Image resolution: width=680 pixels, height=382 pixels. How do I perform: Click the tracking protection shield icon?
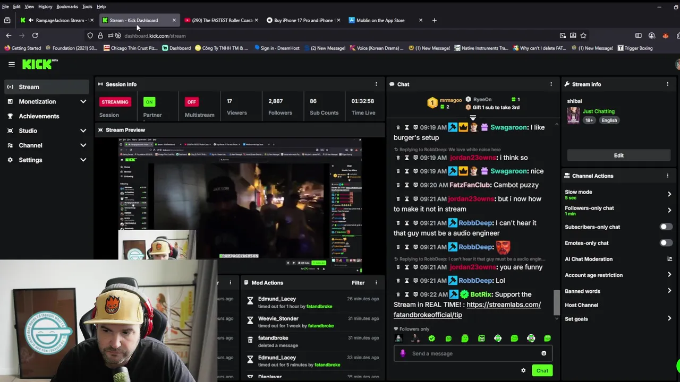(90, 36)
